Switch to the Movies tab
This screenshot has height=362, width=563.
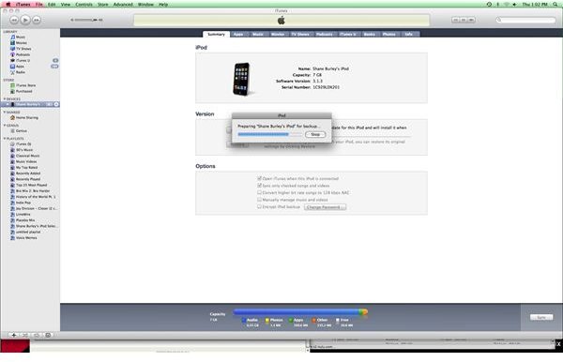pos(278,35)
